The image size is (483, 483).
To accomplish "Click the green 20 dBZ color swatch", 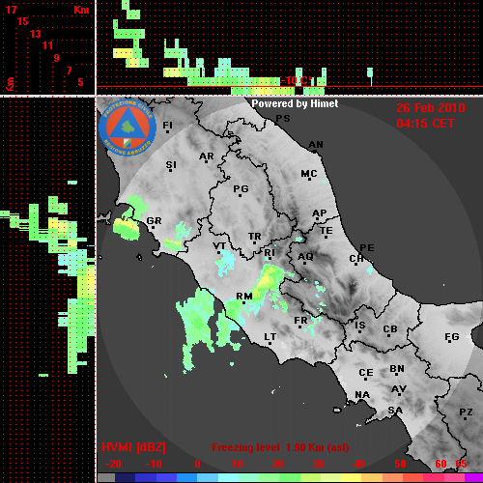I will tap(290, 478).
